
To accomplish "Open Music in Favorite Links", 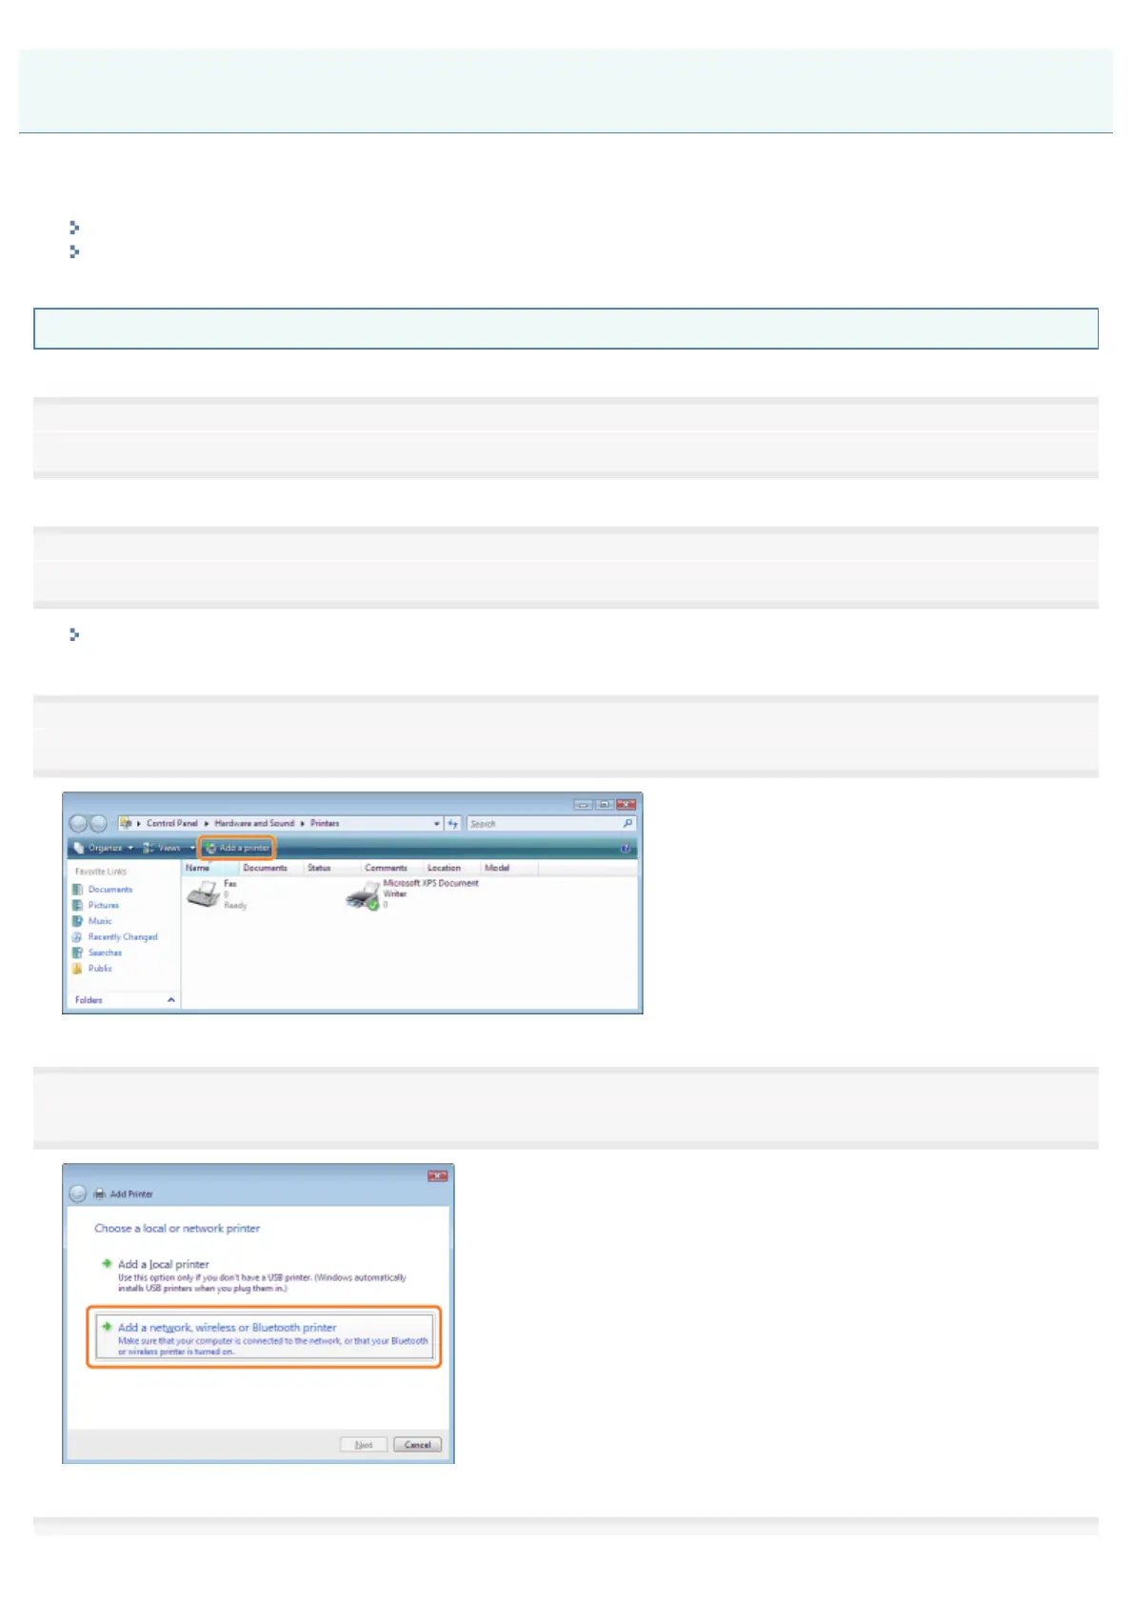I will (x=100, y=921).
